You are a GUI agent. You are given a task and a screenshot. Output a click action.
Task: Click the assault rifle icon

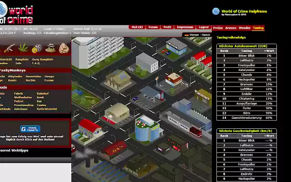9,48
